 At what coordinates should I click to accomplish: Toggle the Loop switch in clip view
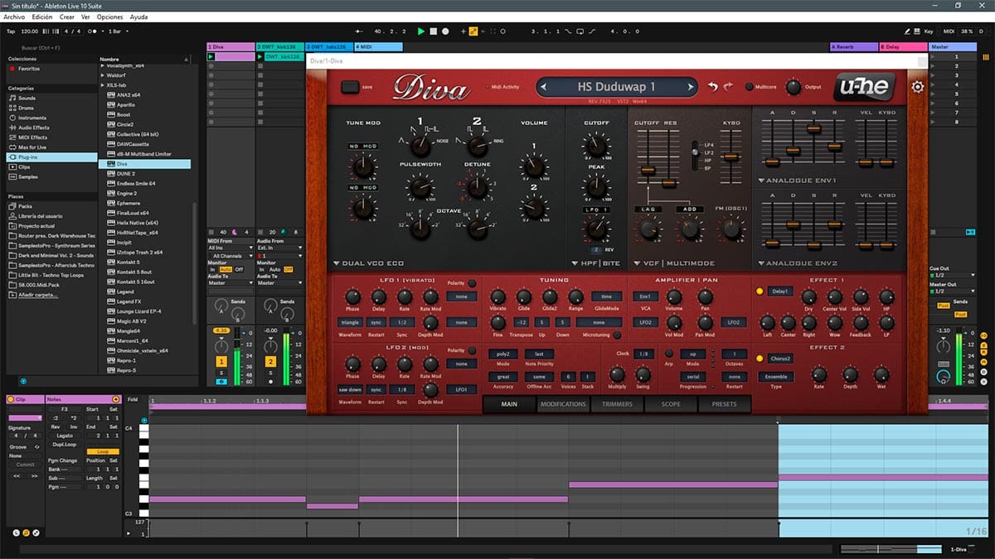point(103,452)
